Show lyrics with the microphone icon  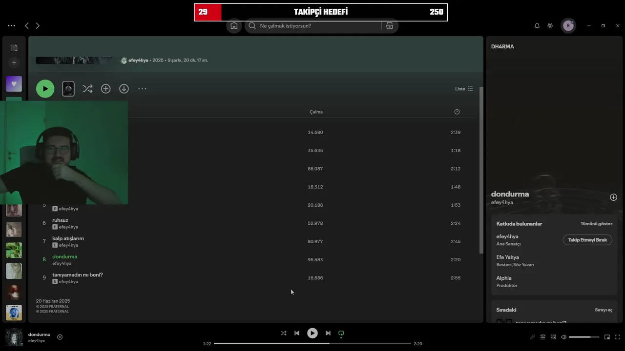pyautogui.click(x=533, y=337)
